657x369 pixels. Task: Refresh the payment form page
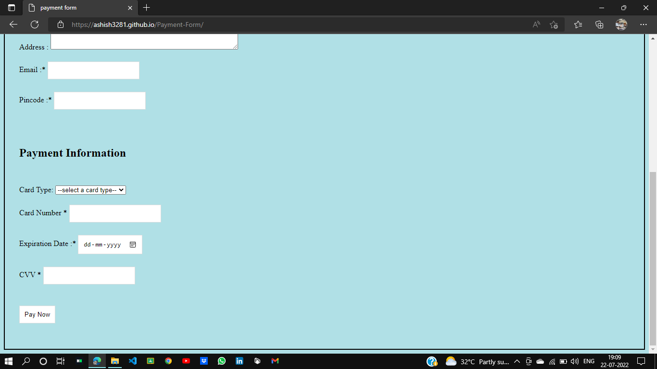coord(35,25)
